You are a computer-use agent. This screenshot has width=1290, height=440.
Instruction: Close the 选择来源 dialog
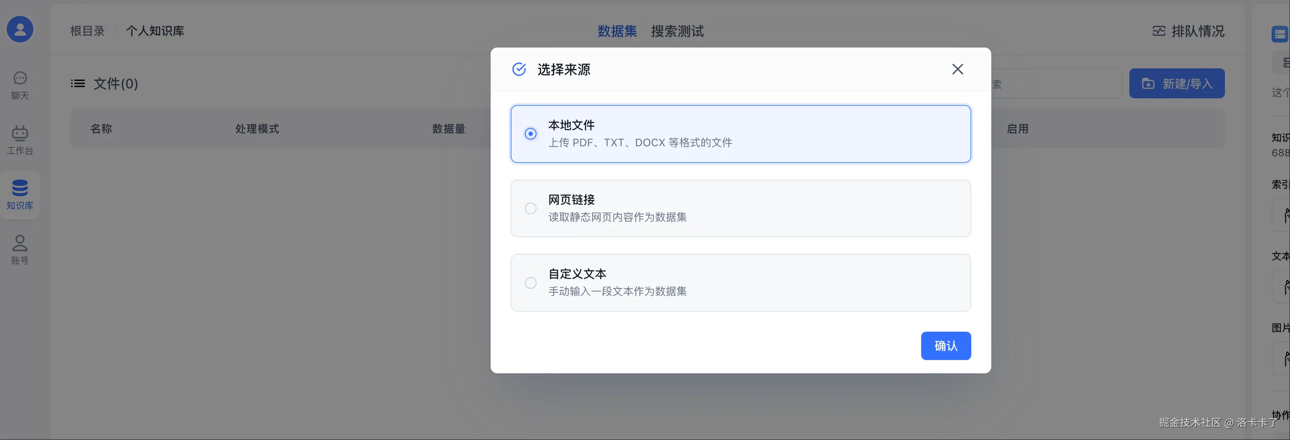click(x=957, y=69)
